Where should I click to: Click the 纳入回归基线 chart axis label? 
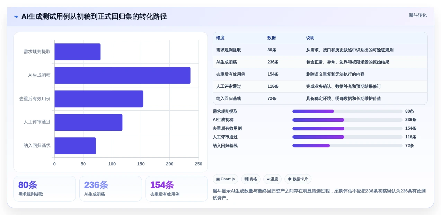(37, 146)
